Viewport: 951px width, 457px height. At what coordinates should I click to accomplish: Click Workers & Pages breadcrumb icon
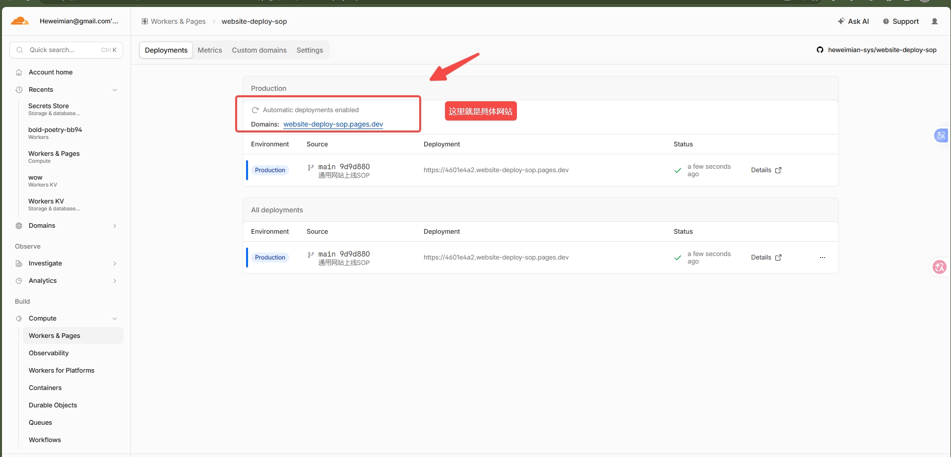tap(145, 21)
